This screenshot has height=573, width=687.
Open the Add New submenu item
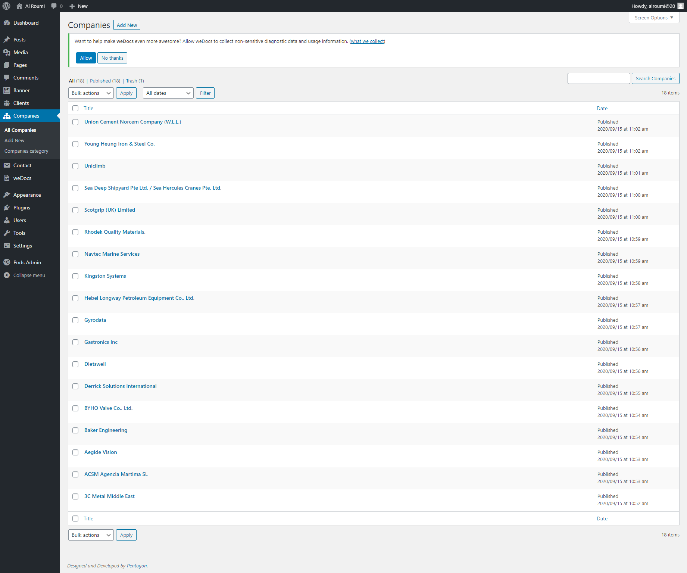(x=15, y=140)
